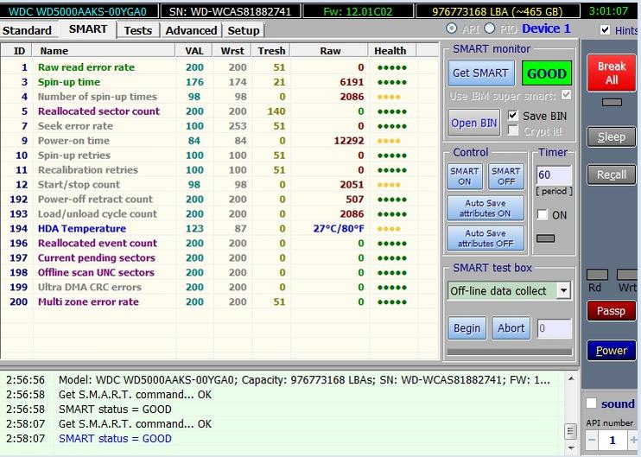Toggle the Hints checkbox
The image size is (641, 457).
(605, 30)
